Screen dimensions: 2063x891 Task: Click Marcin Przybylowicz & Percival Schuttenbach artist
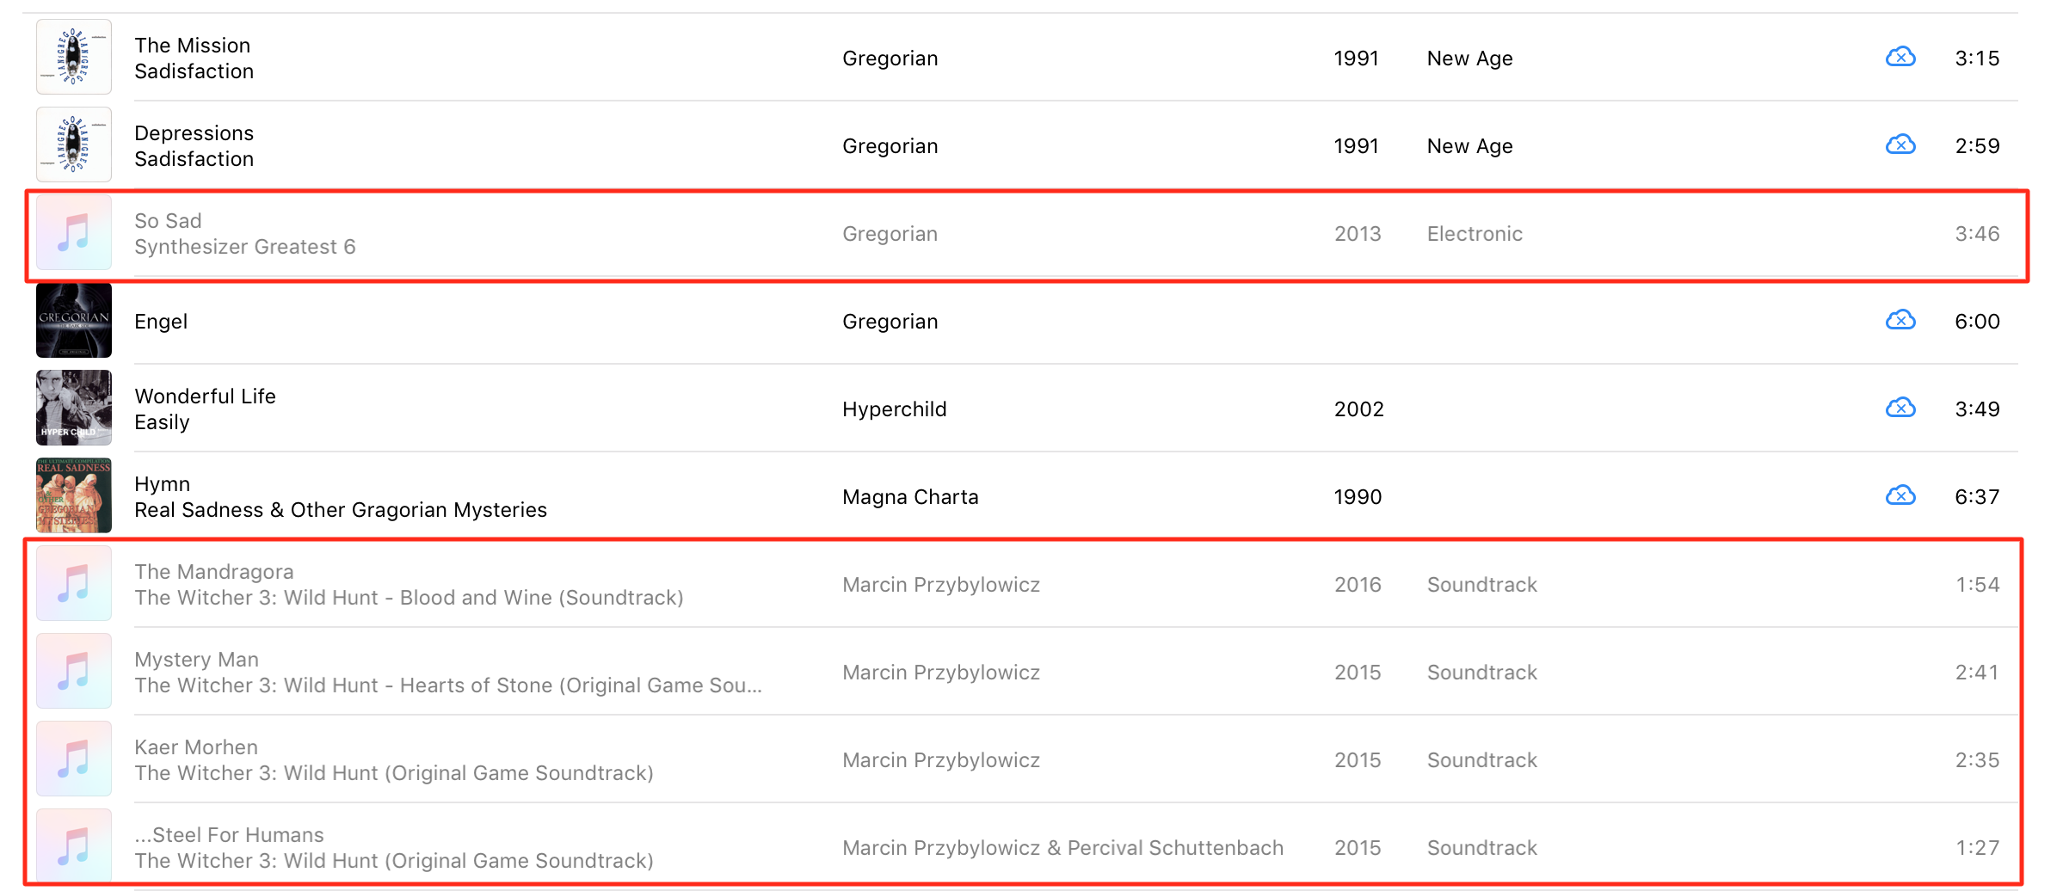1062,848
